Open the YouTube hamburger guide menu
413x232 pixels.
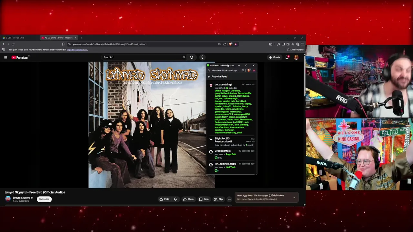(x=5, y=57)
